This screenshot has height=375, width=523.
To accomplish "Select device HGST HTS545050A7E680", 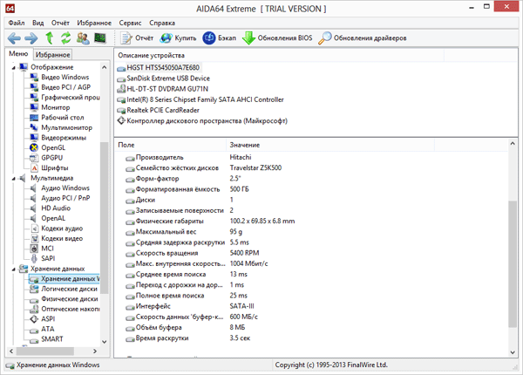I will (x=163, y=68).
